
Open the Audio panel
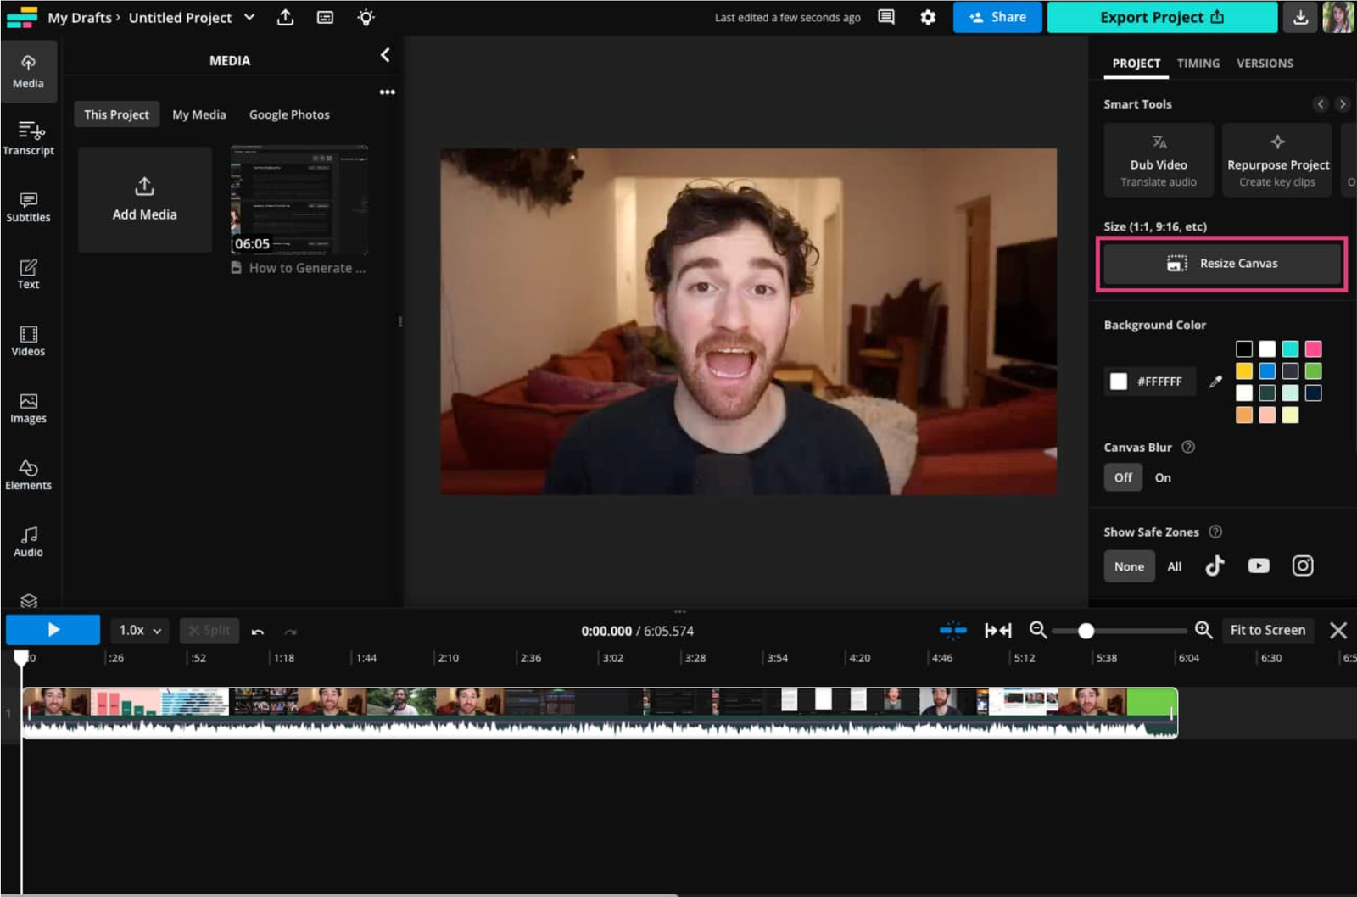[x=29, y=543]
